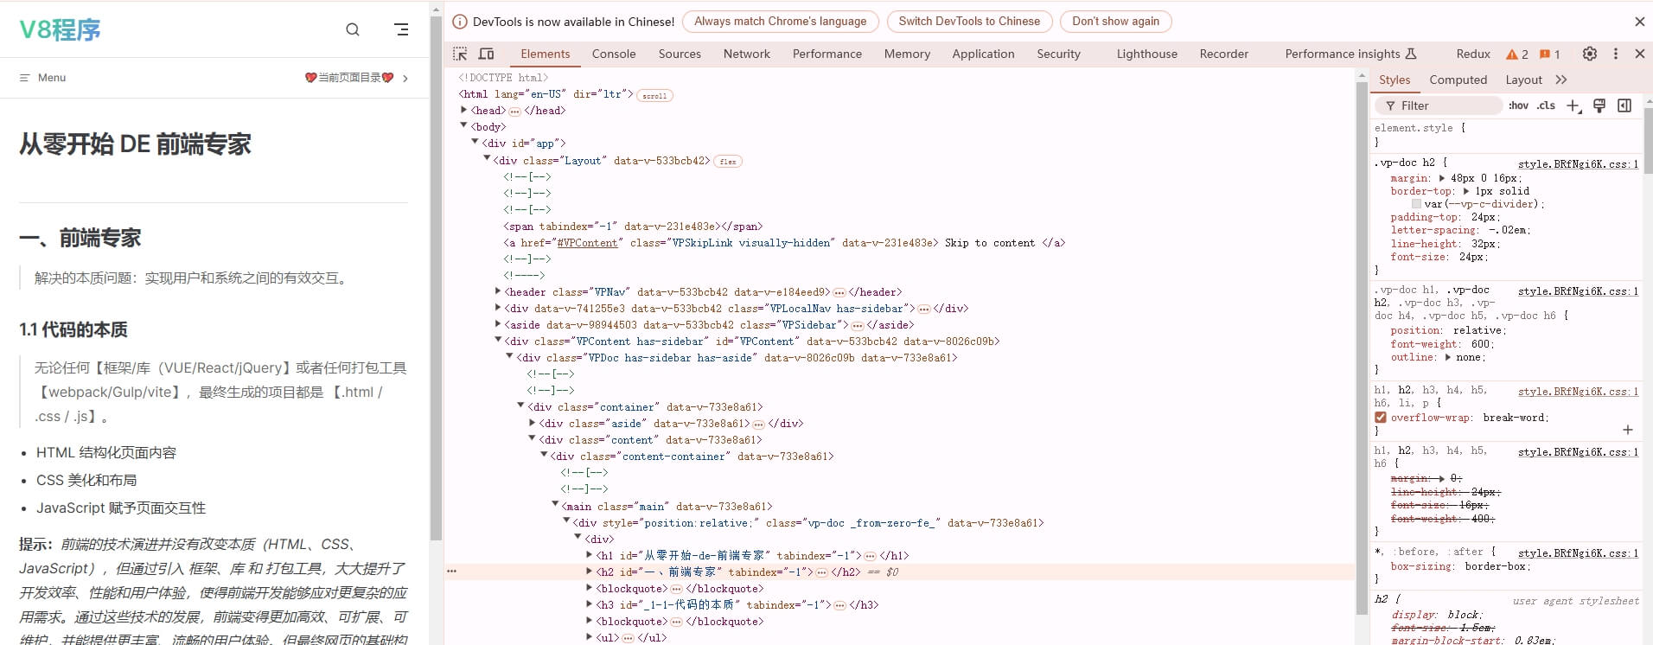Show more tabs in Styles pane
The height and width of the screenshot is (645, 1653).
click(x=1560, y=80)
